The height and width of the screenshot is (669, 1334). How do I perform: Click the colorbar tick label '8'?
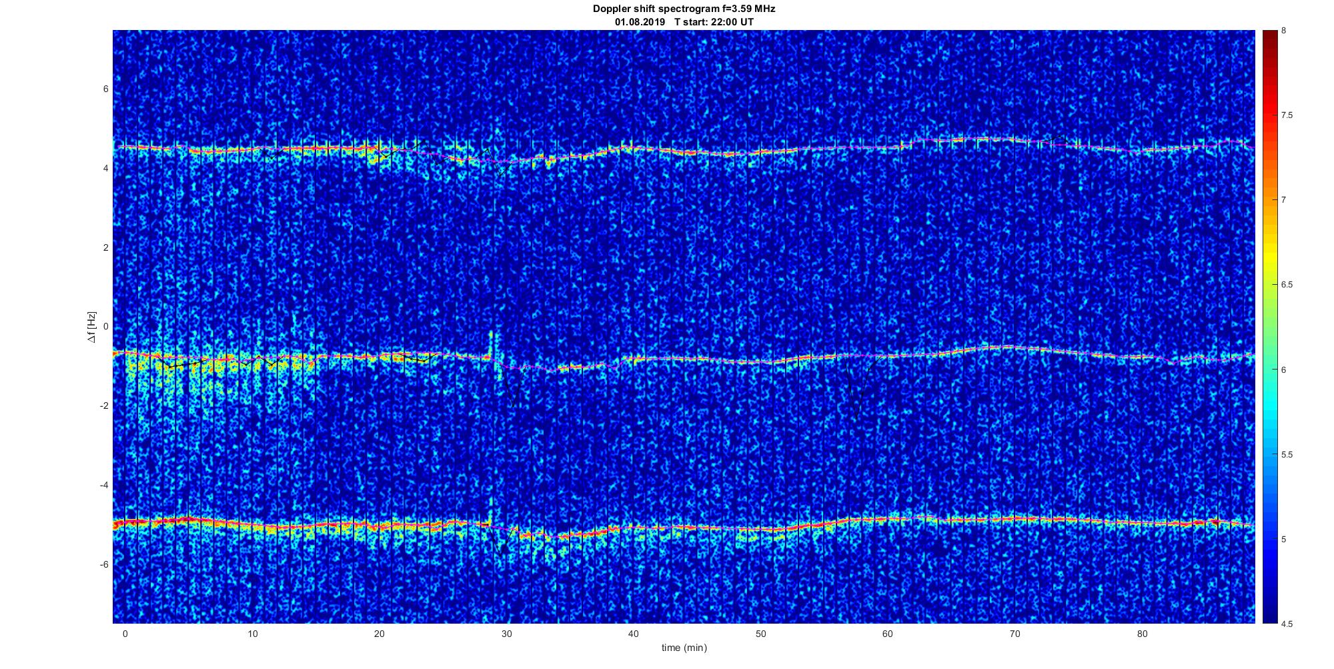(1284, 31)
